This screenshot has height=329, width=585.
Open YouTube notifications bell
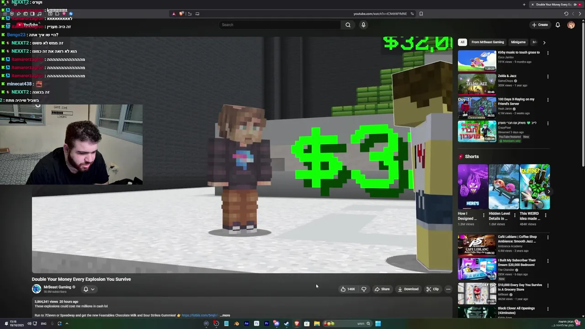(x=558, y=25)
